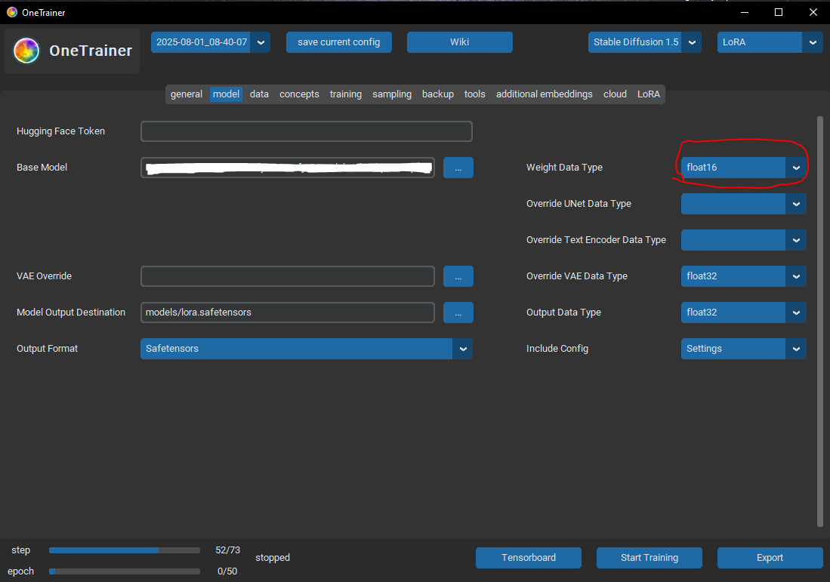
Task: Select the model tab
Action: 226,94
